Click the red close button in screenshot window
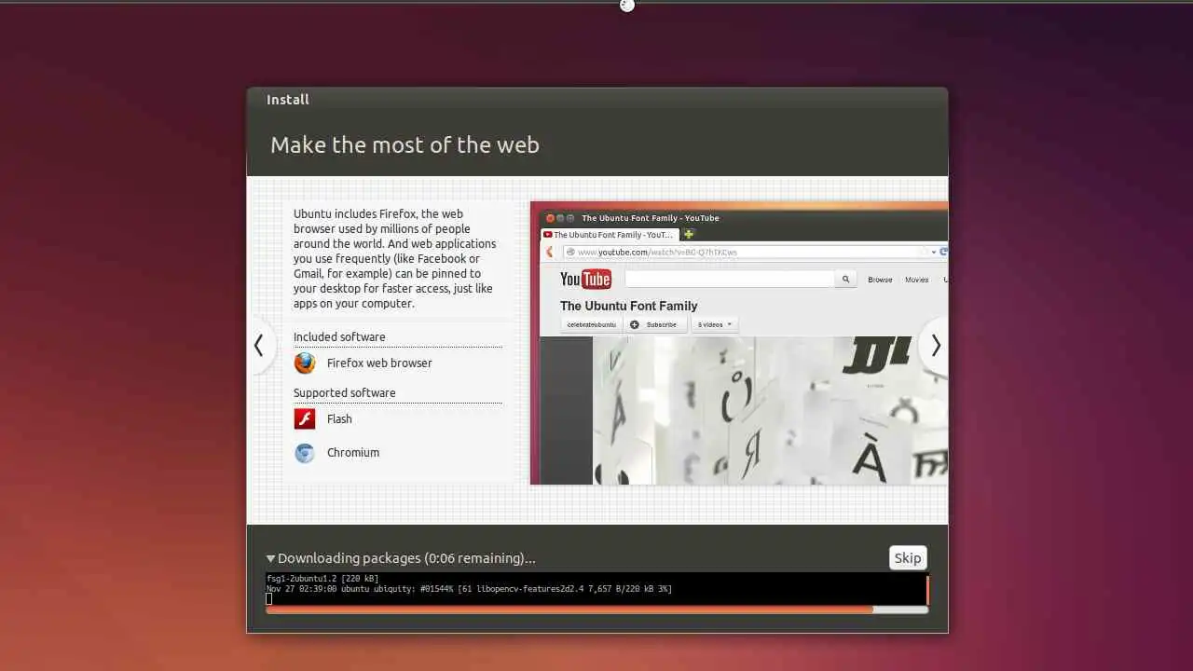 550,218
